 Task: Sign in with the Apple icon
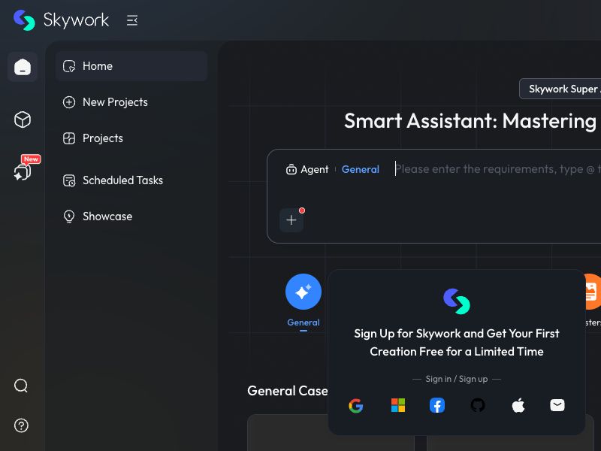[x=518, y=405]
